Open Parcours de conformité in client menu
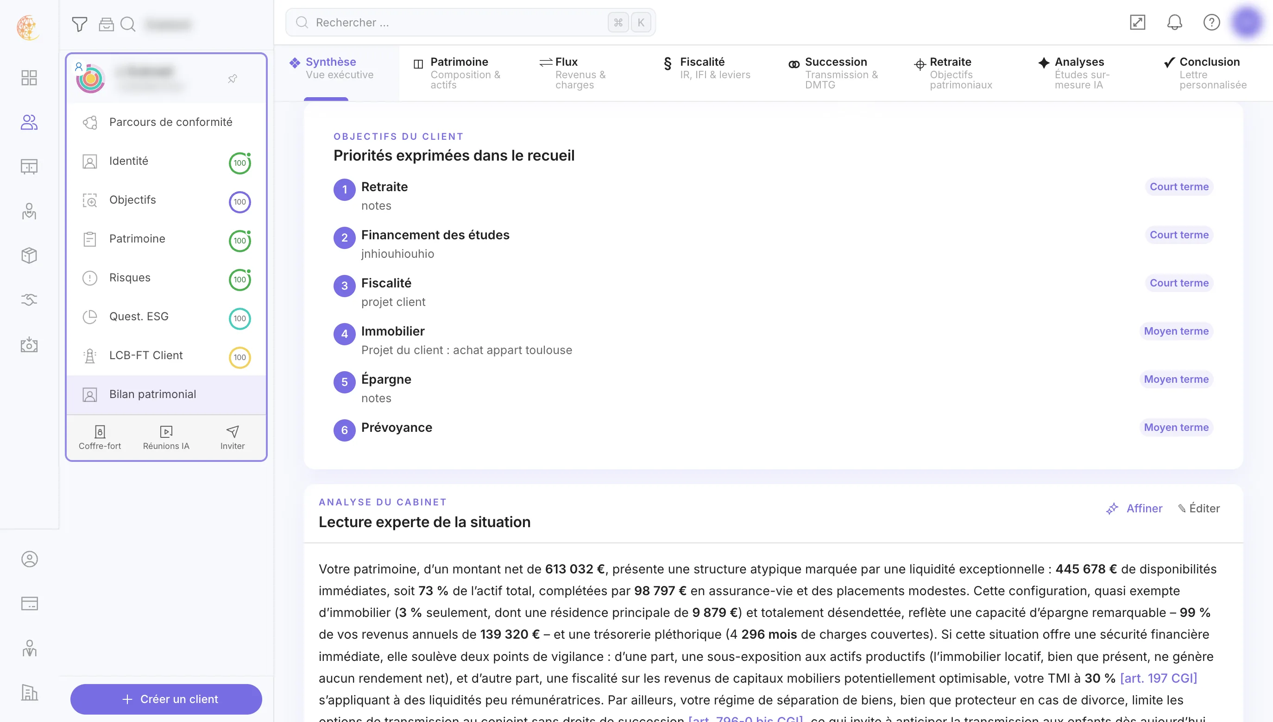The height and width of the screenshot is (722, 1273). tap(166, 122)
